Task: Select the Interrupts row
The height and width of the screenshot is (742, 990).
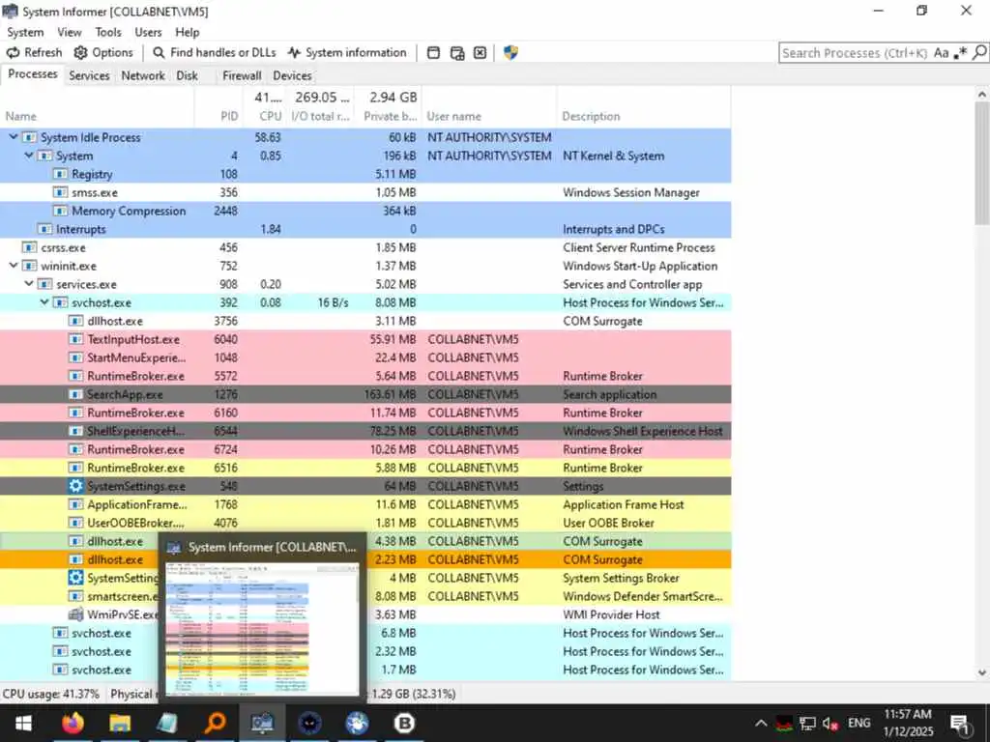Action: 365,229
